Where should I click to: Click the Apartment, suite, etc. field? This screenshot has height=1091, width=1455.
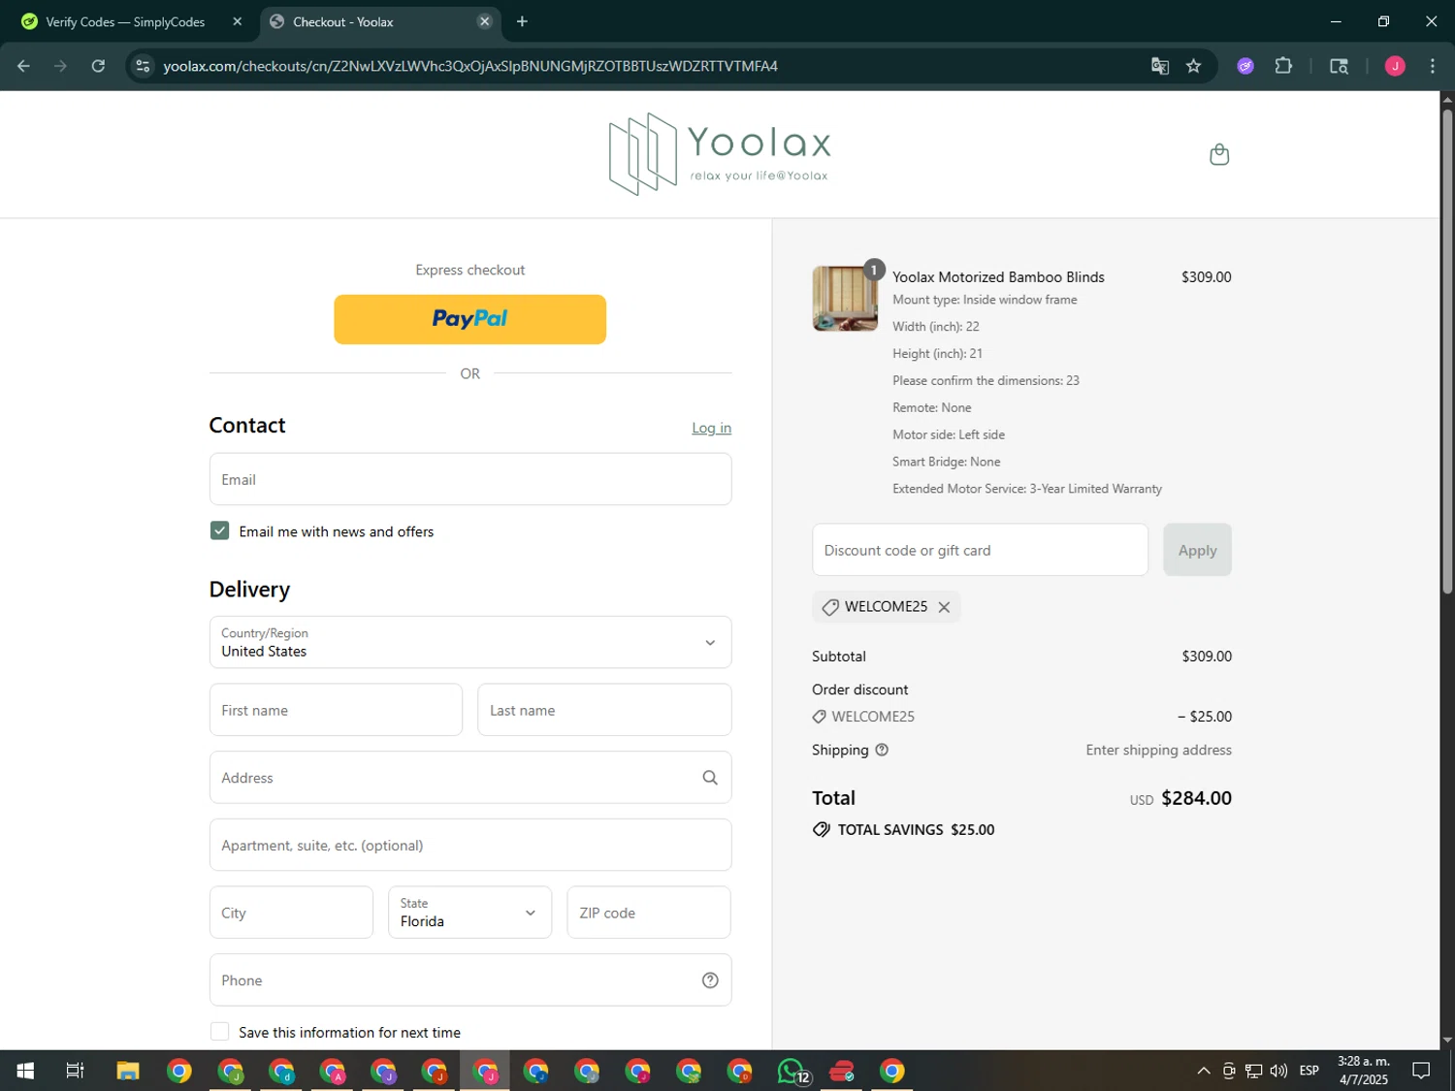coord(470,845)
